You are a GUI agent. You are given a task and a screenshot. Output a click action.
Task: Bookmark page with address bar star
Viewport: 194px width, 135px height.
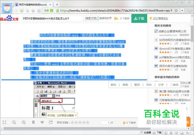point(176,11)
